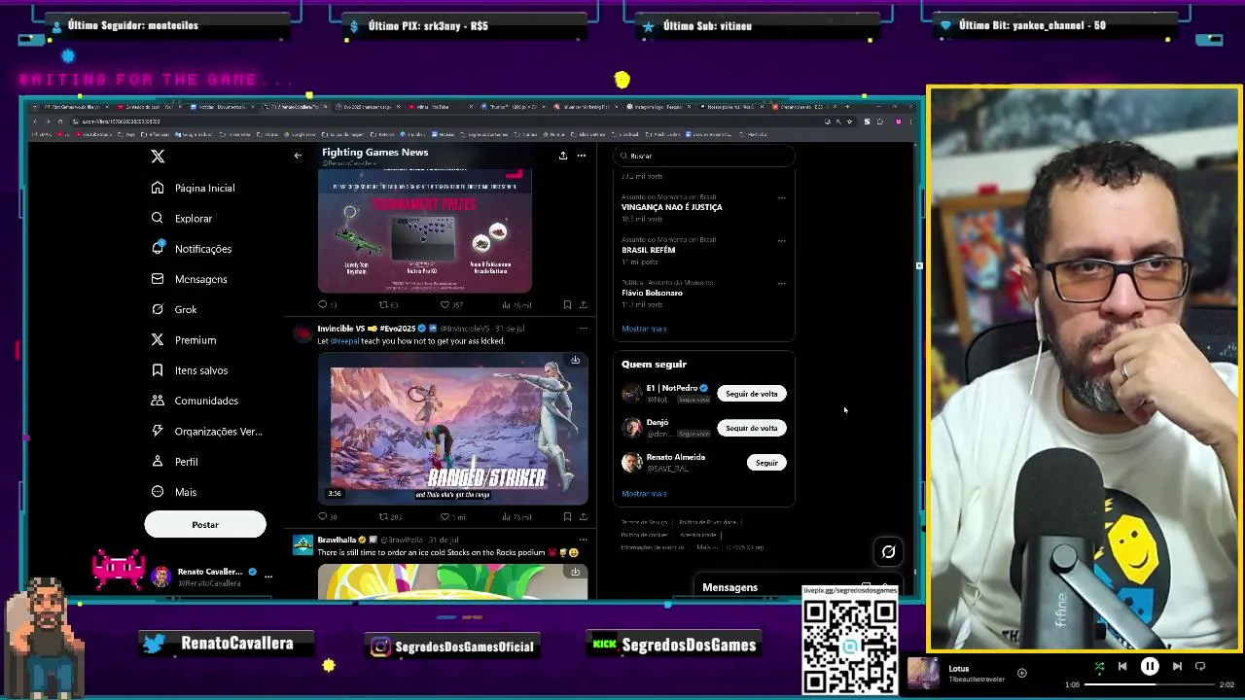Go to Página Inicial in sidebar
This screenshot has height=700, width=1245.
(194, 188)
